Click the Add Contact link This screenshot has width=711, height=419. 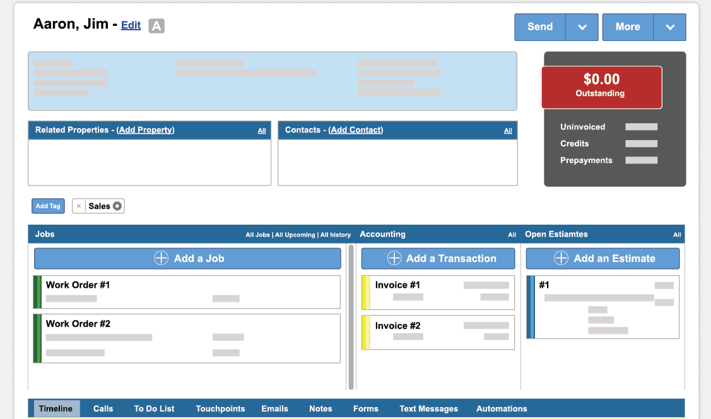point(356,130)
